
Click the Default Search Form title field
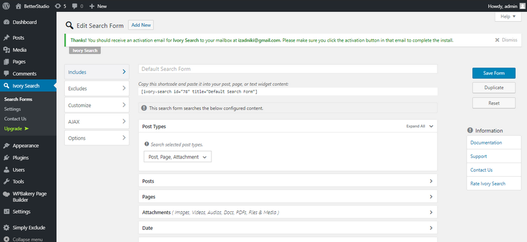(288, 69)
